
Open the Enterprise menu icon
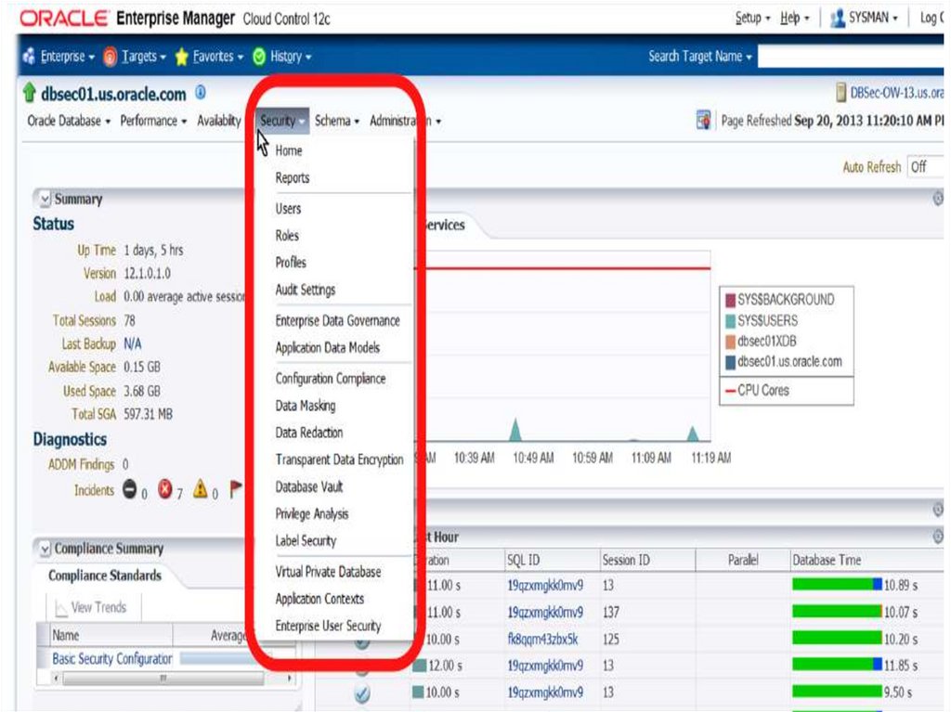click(x=29, y=57)
